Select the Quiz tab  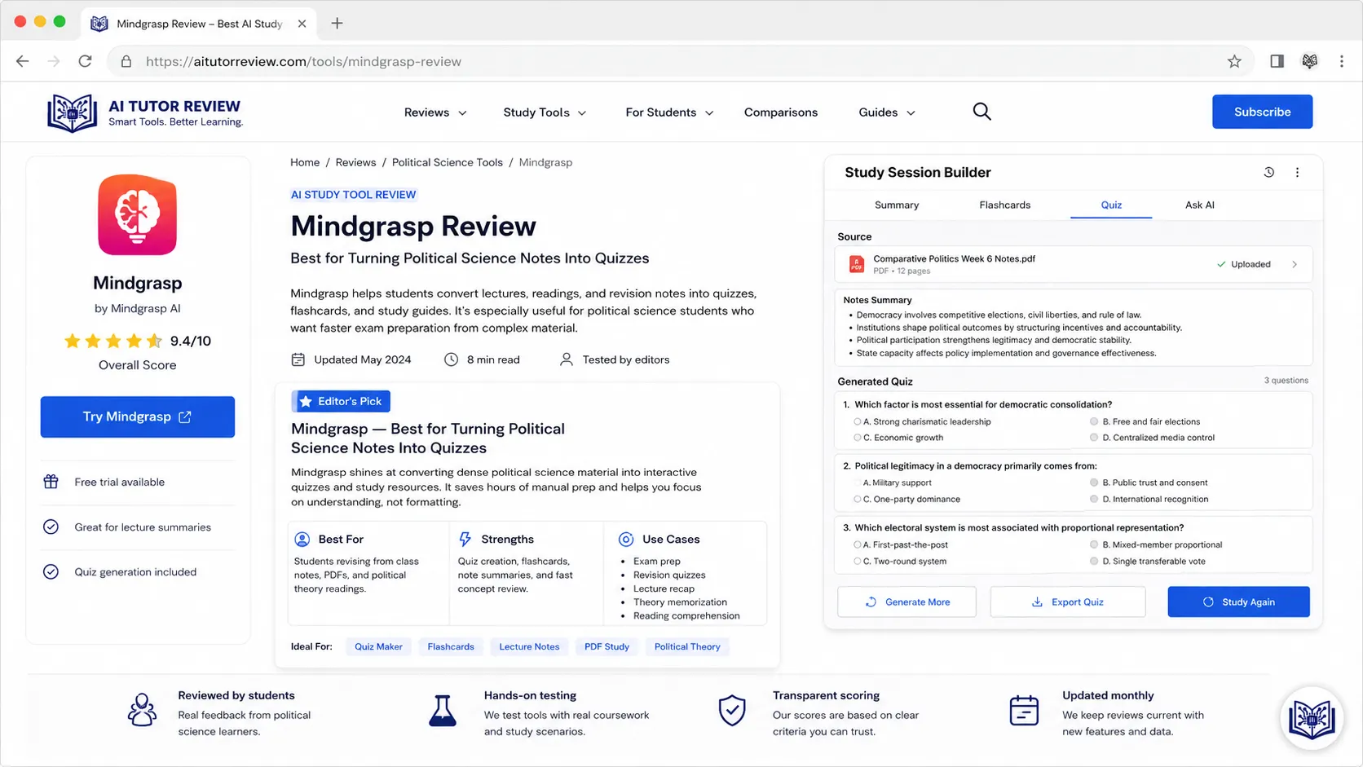pos(1111,205)
